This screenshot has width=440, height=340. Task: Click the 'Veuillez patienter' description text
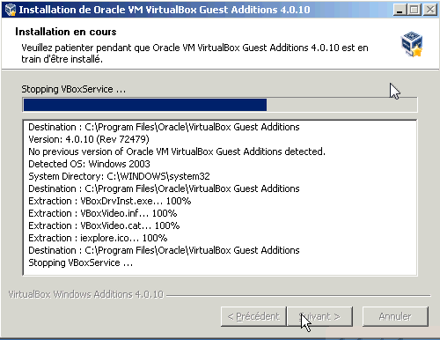pos(194,54)
